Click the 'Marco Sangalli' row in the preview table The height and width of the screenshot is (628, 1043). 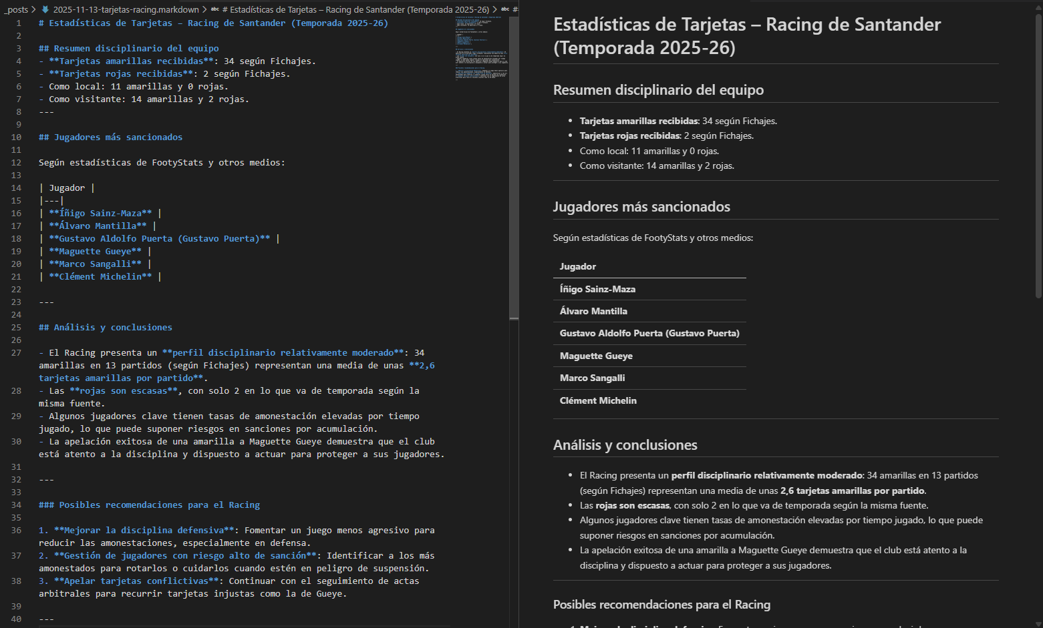[592, 378]
